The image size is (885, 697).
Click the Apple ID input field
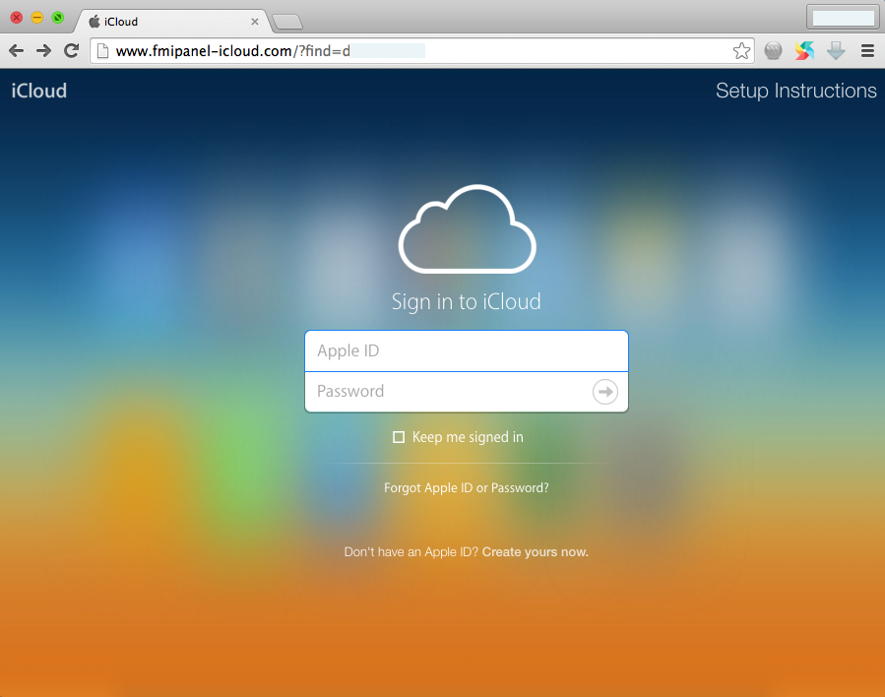tap(467, 350)
